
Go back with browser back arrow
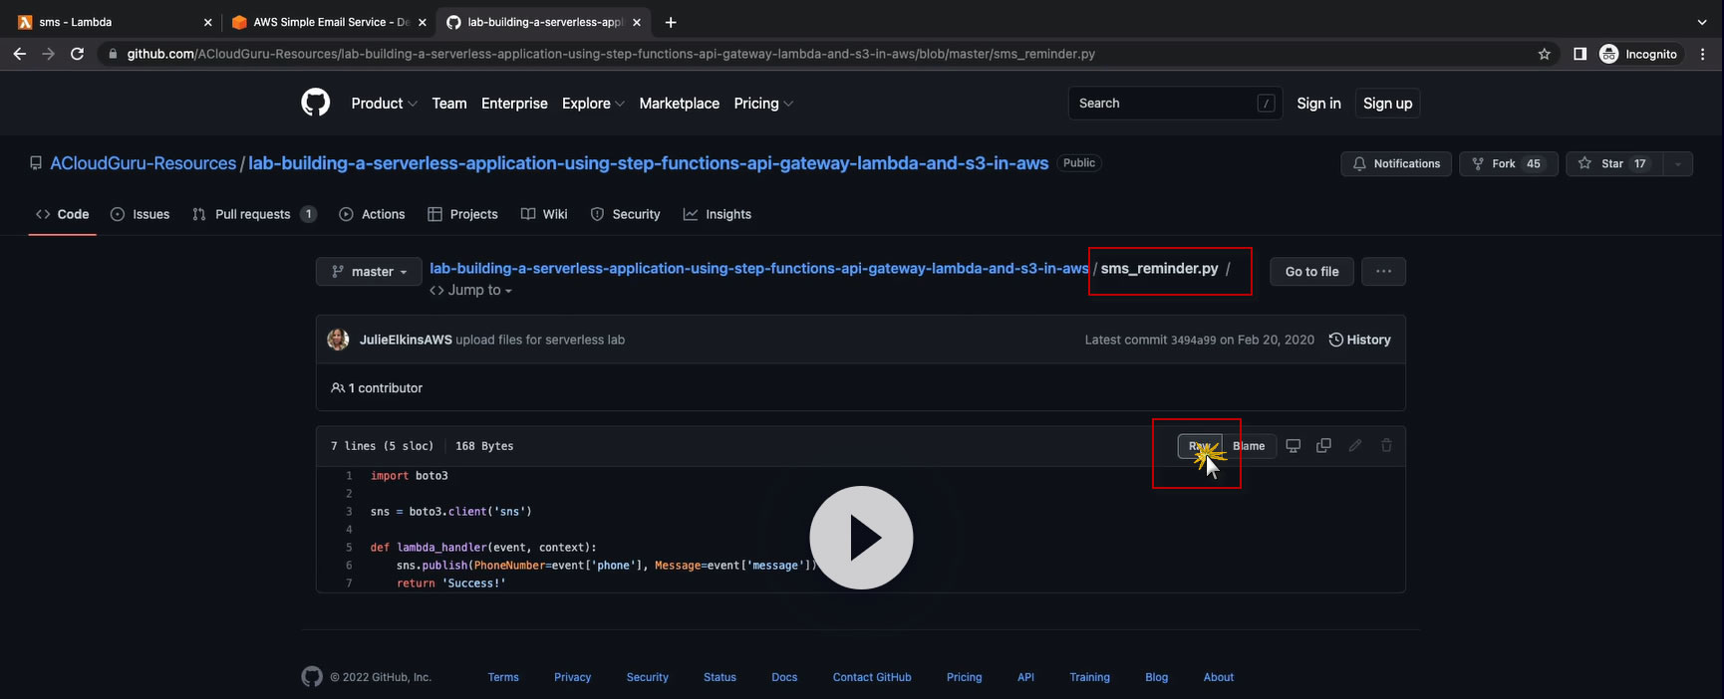20,54
